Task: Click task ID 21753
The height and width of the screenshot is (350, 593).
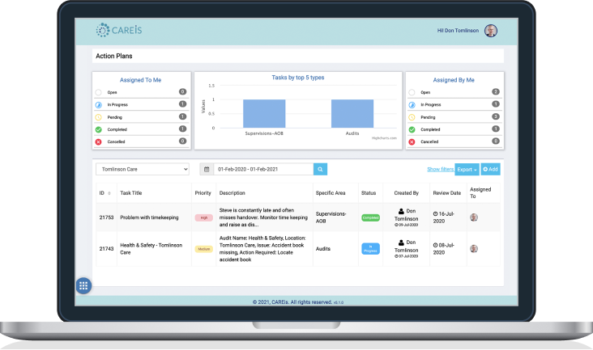Action: click(x=106, y=217)
